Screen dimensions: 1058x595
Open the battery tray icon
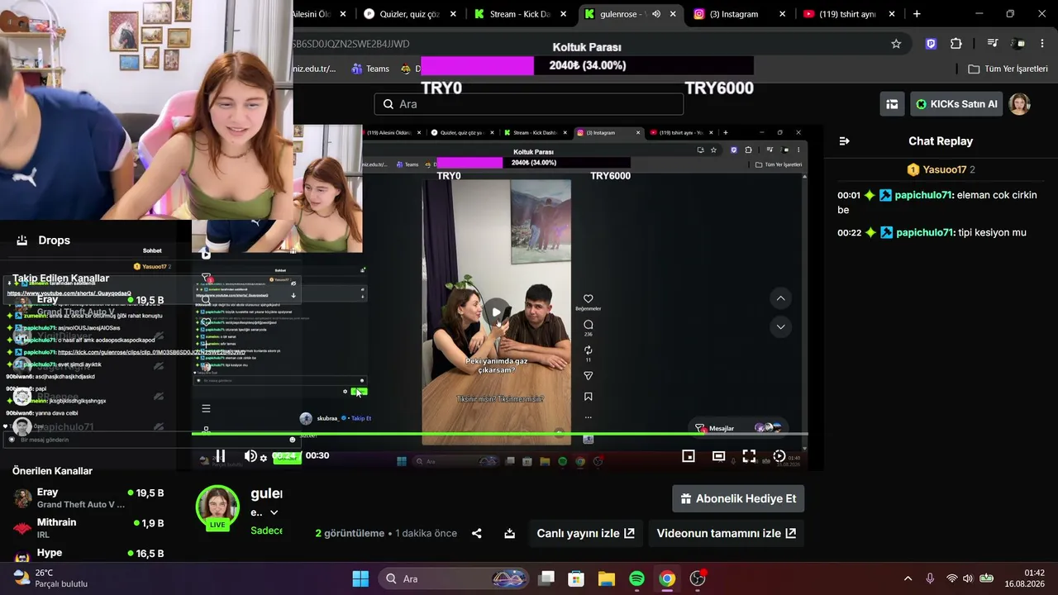[x=986, y=578]
